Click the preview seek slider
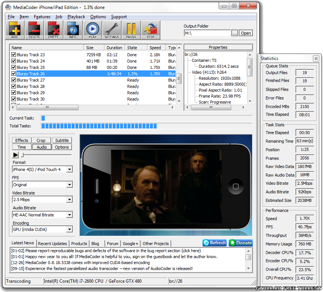 pos(46,155)
